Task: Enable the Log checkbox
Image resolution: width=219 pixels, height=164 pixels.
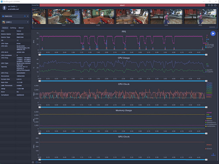Action: tap(36, 162)
